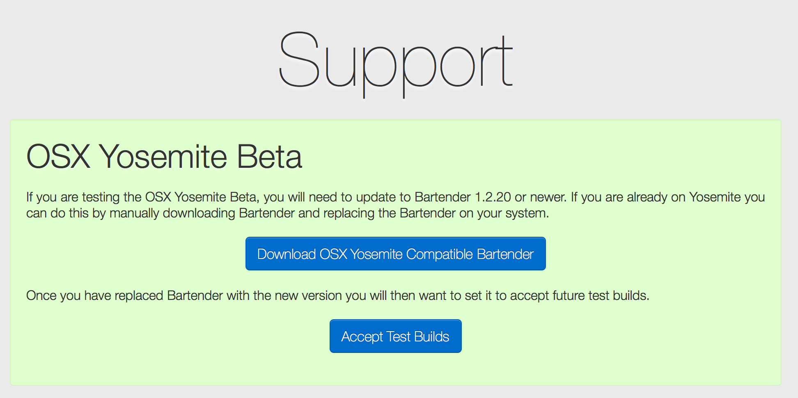
Task: Click the empty green panel area beneath Accept Test Builds
Action: point(395,369)
